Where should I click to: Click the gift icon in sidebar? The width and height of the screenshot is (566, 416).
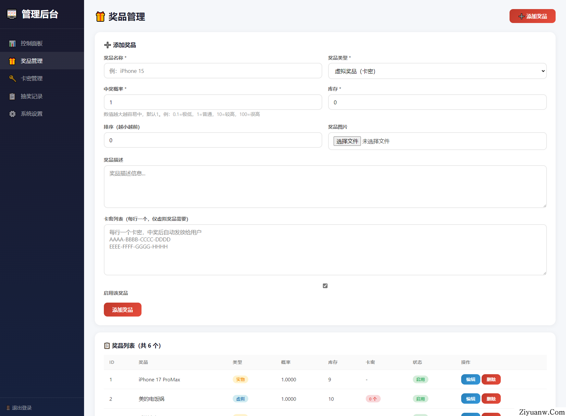tap(12, 61)
